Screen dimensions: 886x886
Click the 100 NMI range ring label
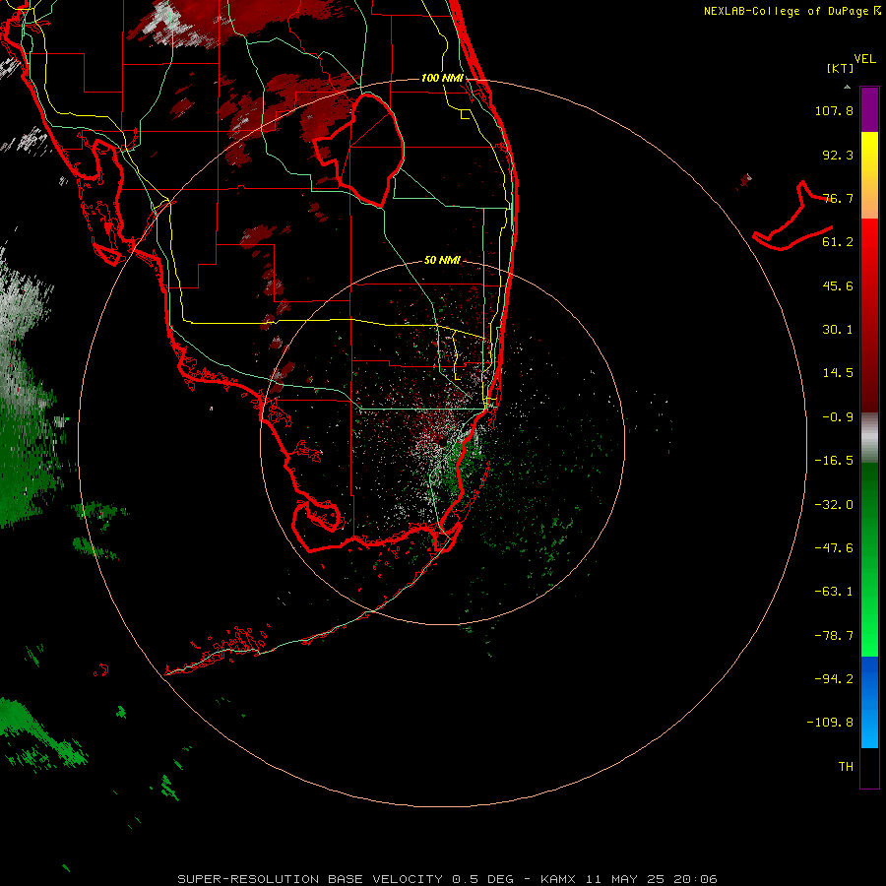[x=442, y=78]
